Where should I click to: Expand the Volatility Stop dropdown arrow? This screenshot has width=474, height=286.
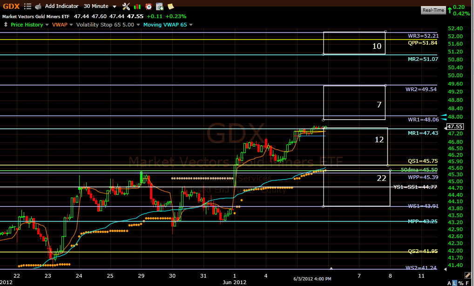(x=138, y=25)
